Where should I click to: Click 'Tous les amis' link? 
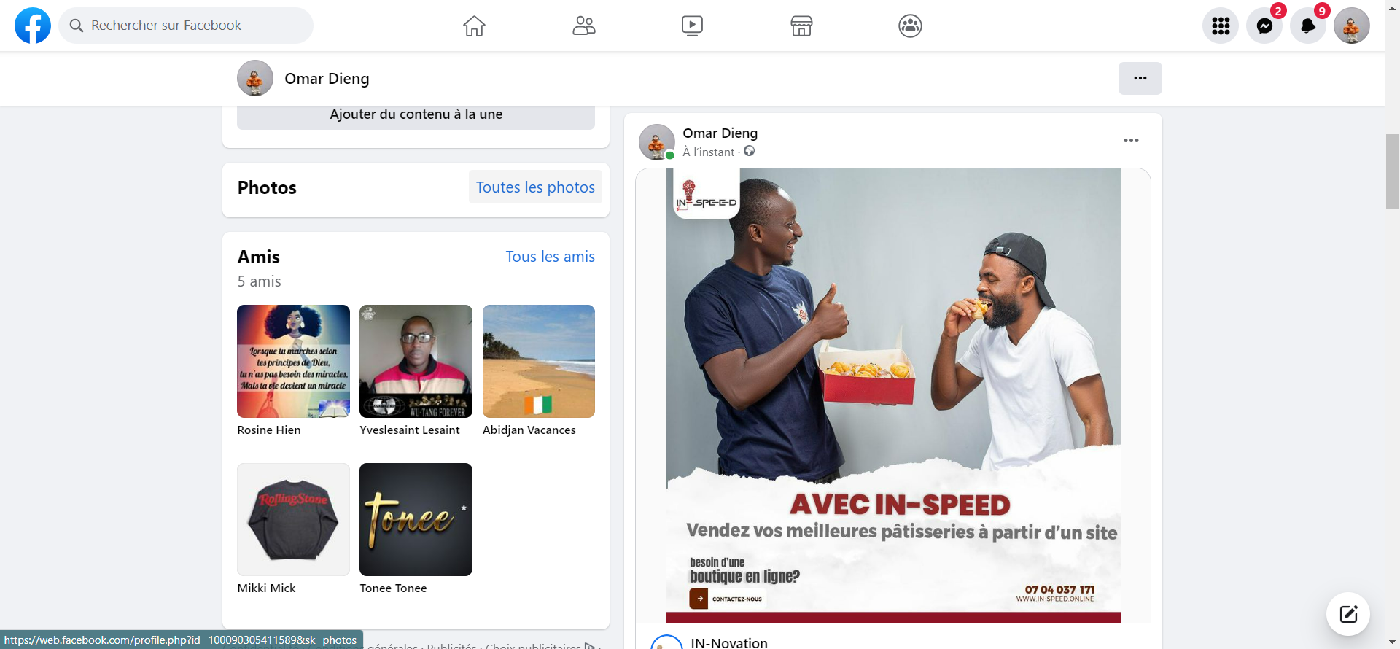pos(550,257)
